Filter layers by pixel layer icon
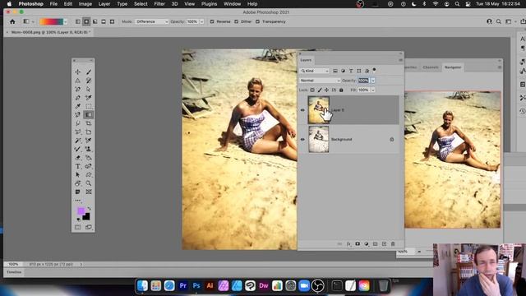 335,71
